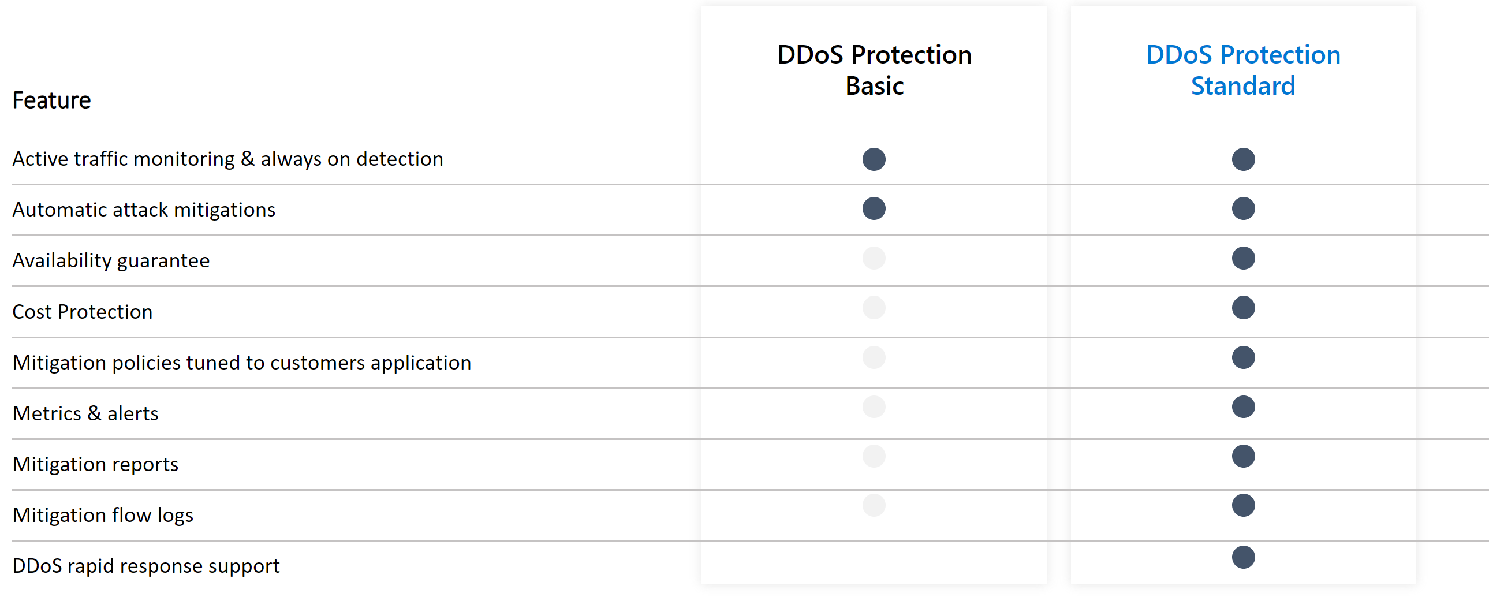
Task: Select the DDoS rapid response support label
Action: click(x=145, y=566)
